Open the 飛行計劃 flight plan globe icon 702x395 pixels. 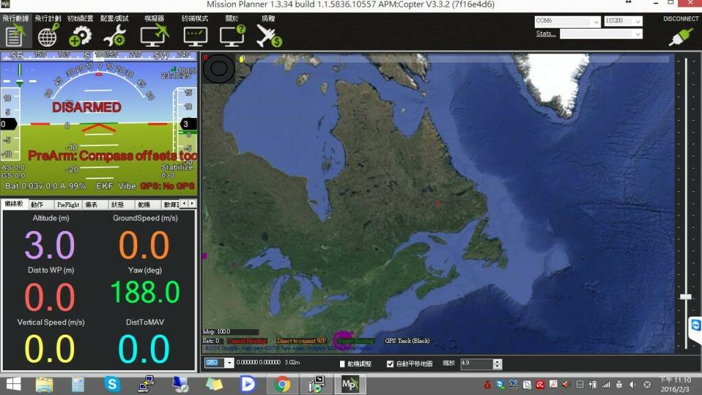(x=48, y=35)
